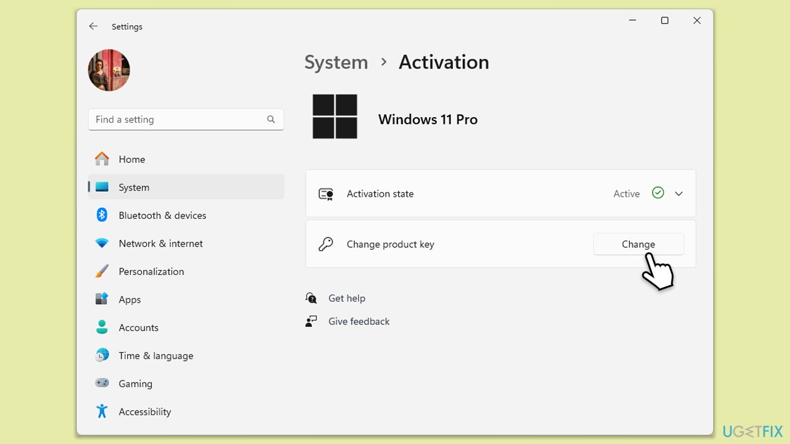Click the back arrow in Settings
The width and height of the screenshot is (790, 444).
[93, 27]
